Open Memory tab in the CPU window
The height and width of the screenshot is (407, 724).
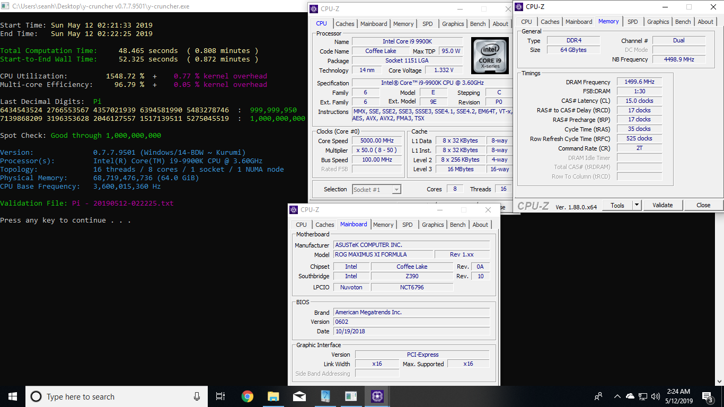coord(403,24)
